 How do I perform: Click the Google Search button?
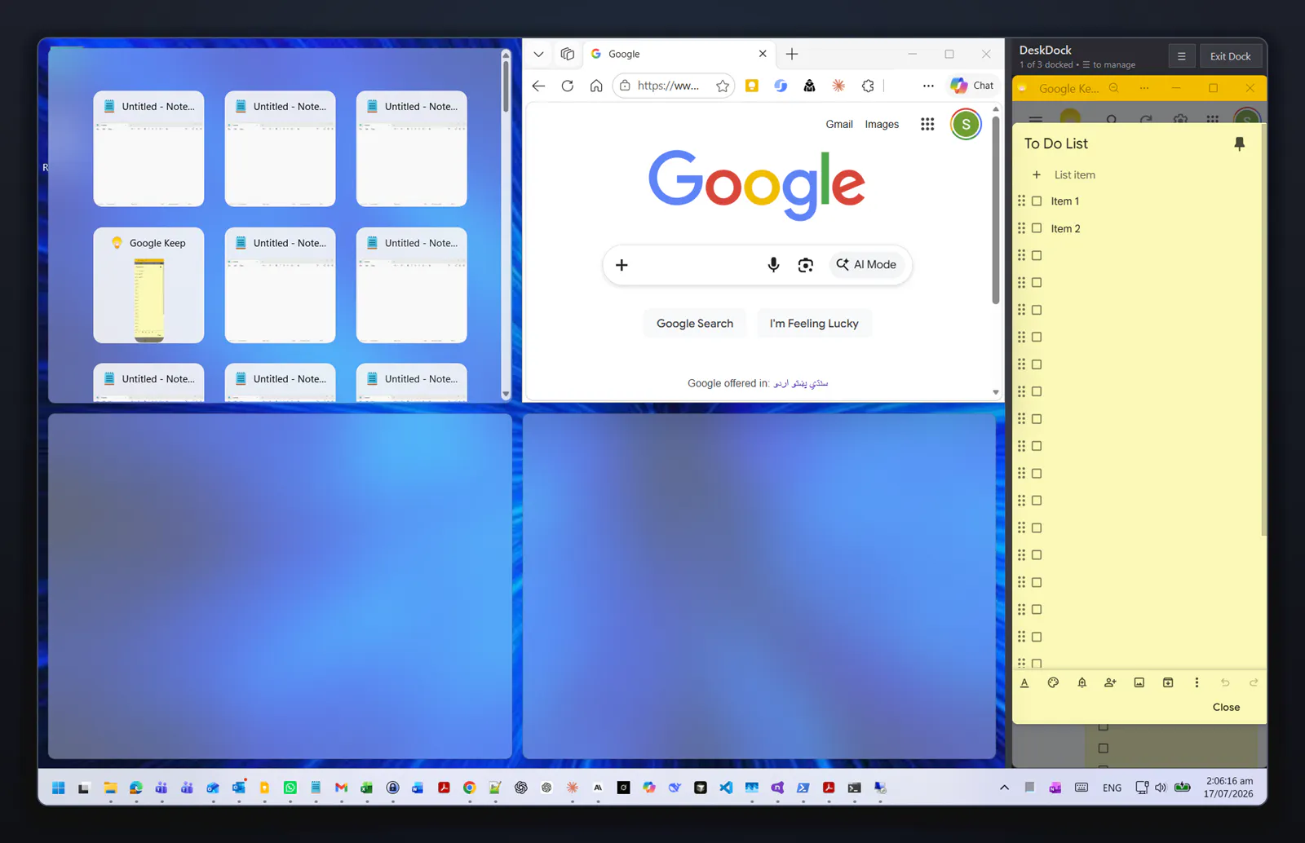(x=695, y=324)
